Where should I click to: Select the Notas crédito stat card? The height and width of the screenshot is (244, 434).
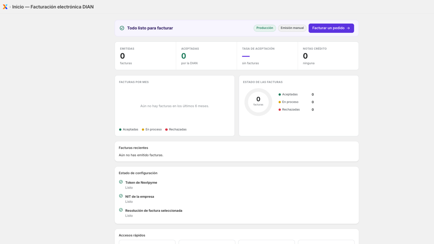(x=328, y=56)
